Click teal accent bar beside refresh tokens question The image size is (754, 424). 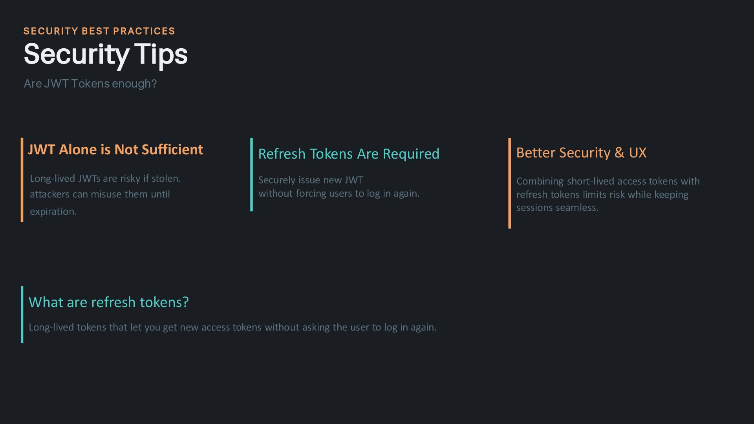point(22,314)
